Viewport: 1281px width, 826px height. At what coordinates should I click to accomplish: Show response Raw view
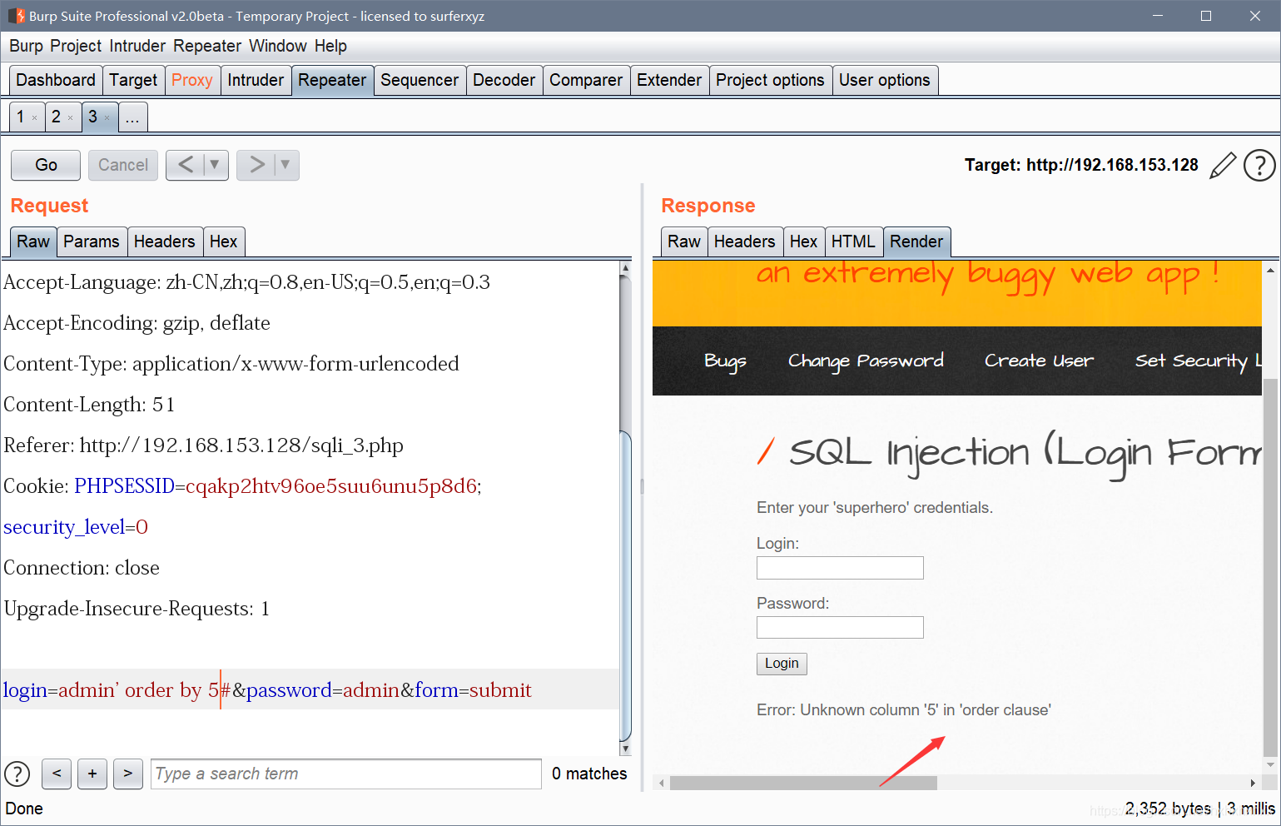click(x=684, y=241)
